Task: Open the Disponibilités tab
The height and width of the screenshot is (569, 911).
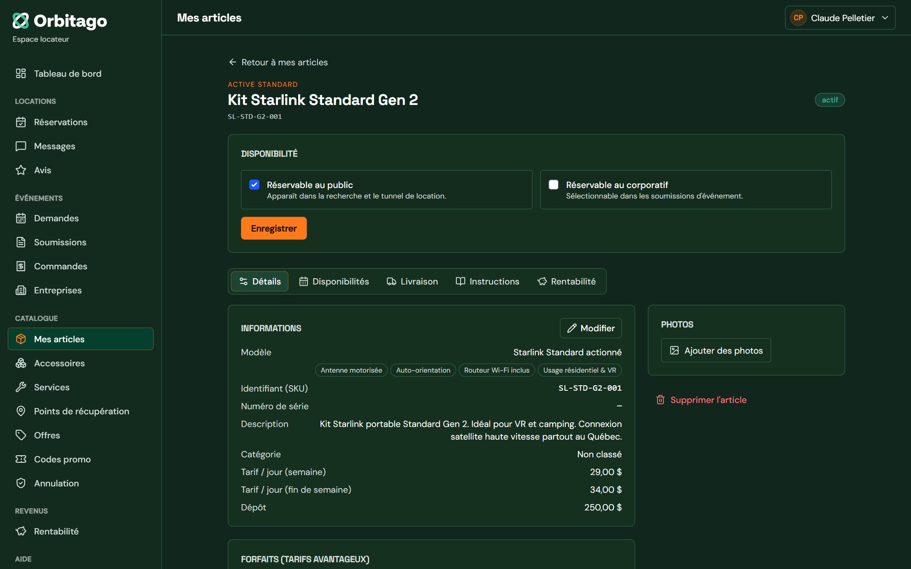Action: click(x=334, y=282)
